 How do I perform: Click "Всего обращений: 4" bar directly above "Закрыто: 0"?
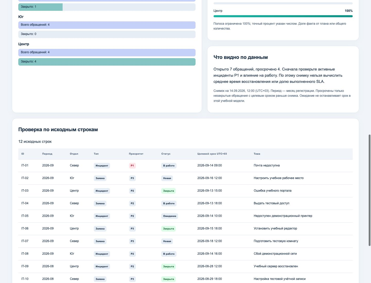pos(107,25)
